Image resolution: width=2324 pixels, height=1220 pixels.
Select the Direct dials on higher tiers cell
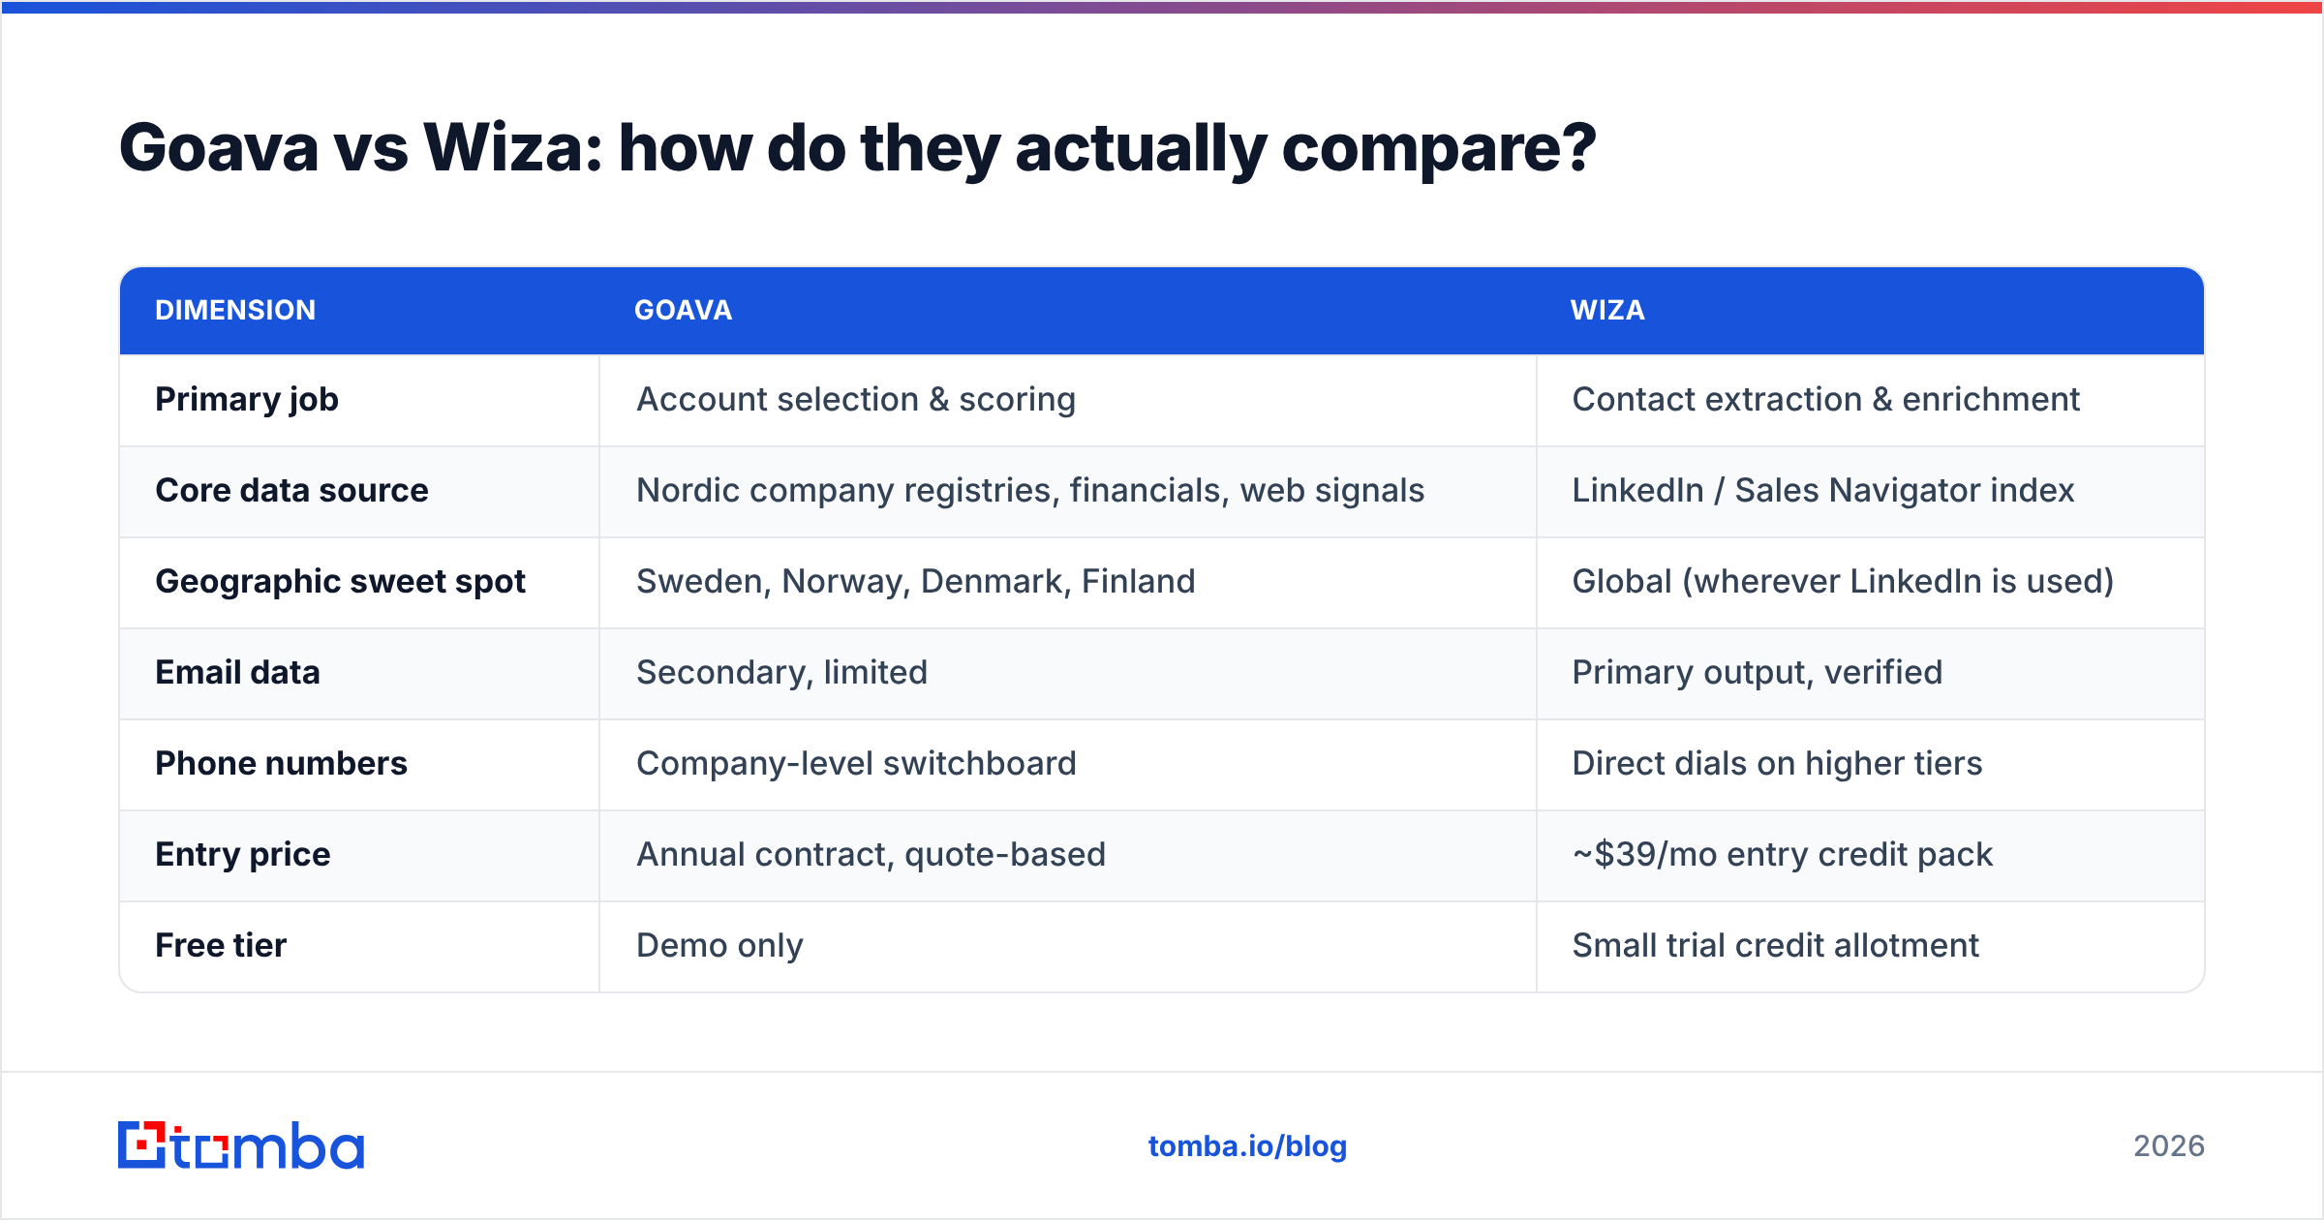[x=1777, y=764]
